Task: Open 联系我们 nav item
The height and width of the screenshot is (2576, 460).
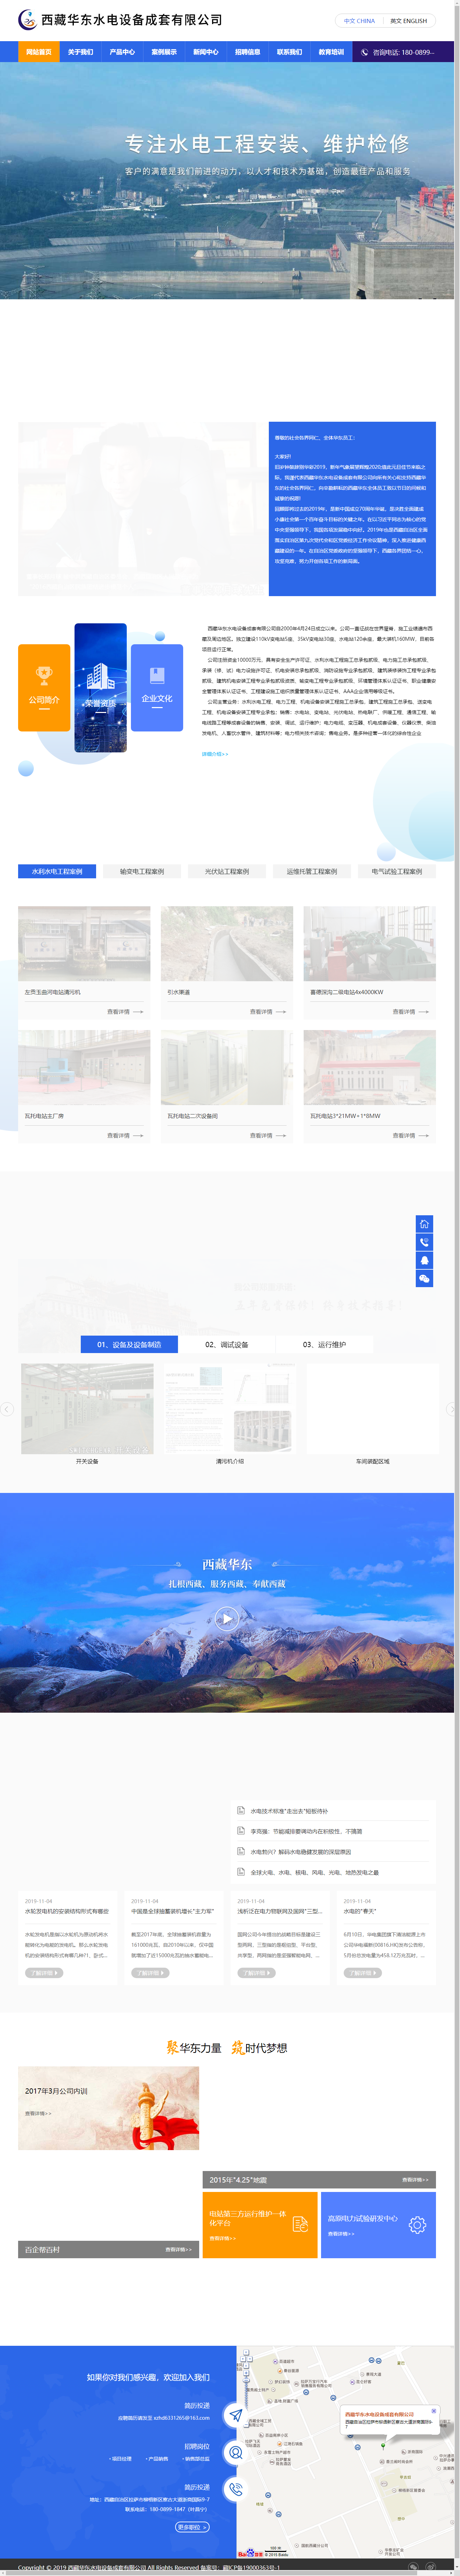Action: point(289,52)
